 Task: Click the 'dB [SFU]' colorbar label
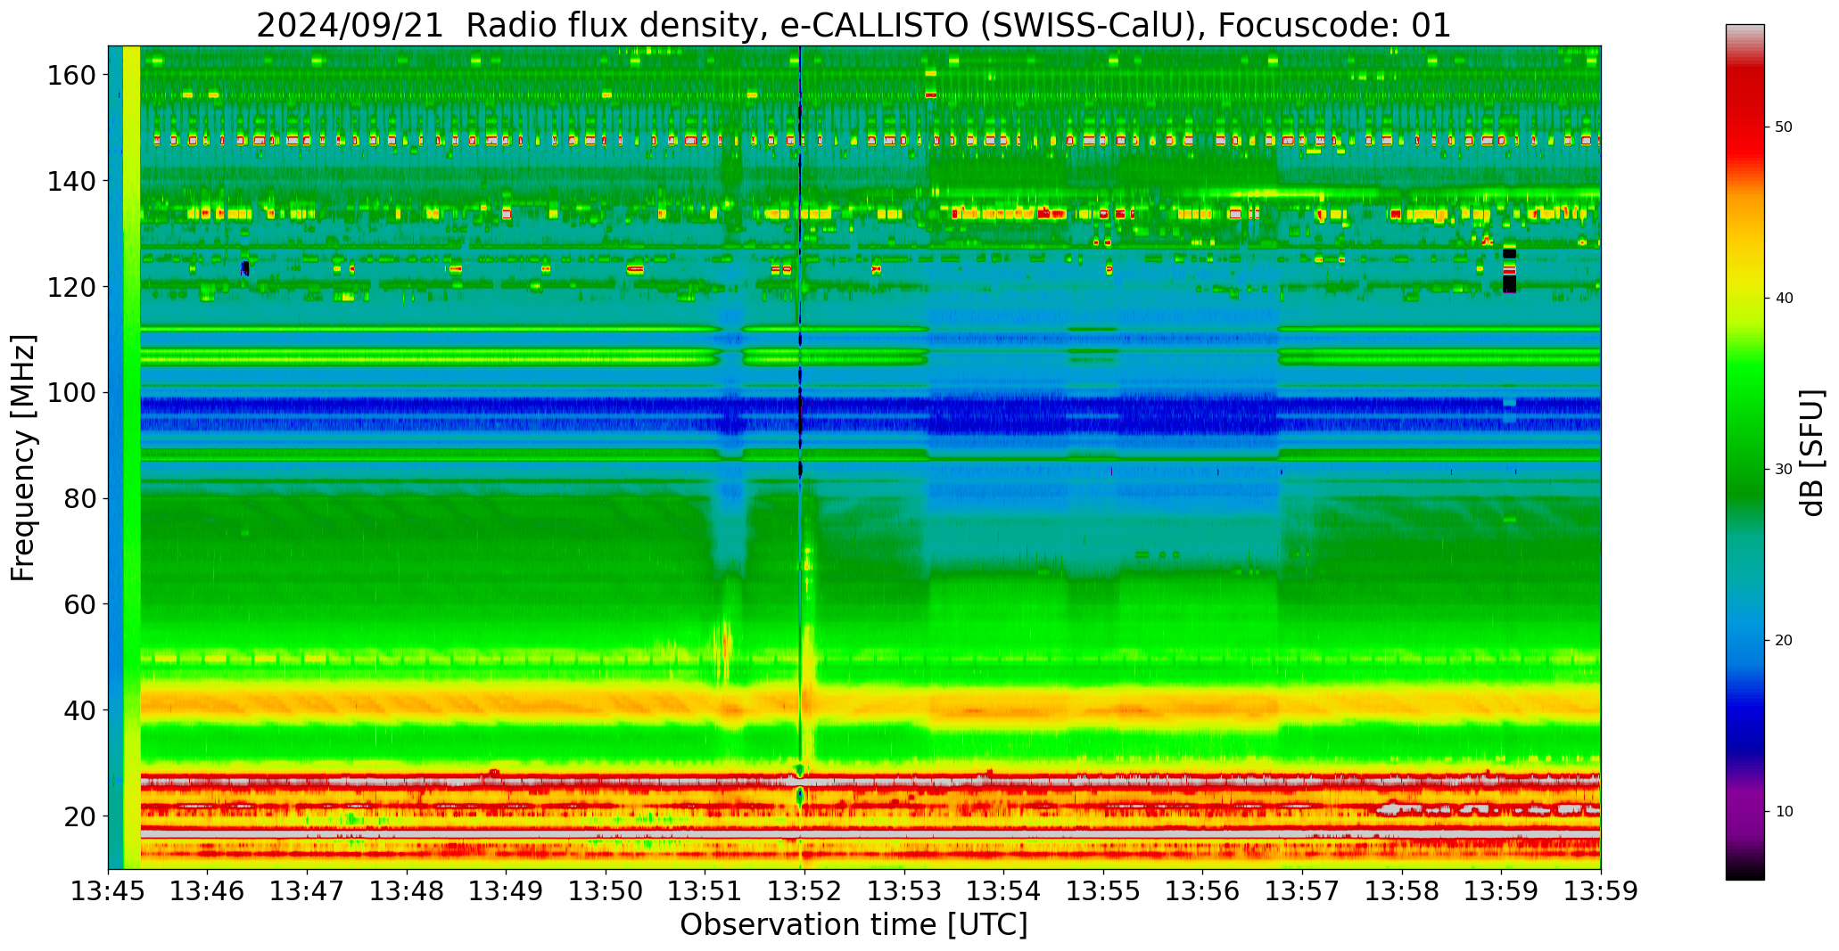[x=1811, y=453]
